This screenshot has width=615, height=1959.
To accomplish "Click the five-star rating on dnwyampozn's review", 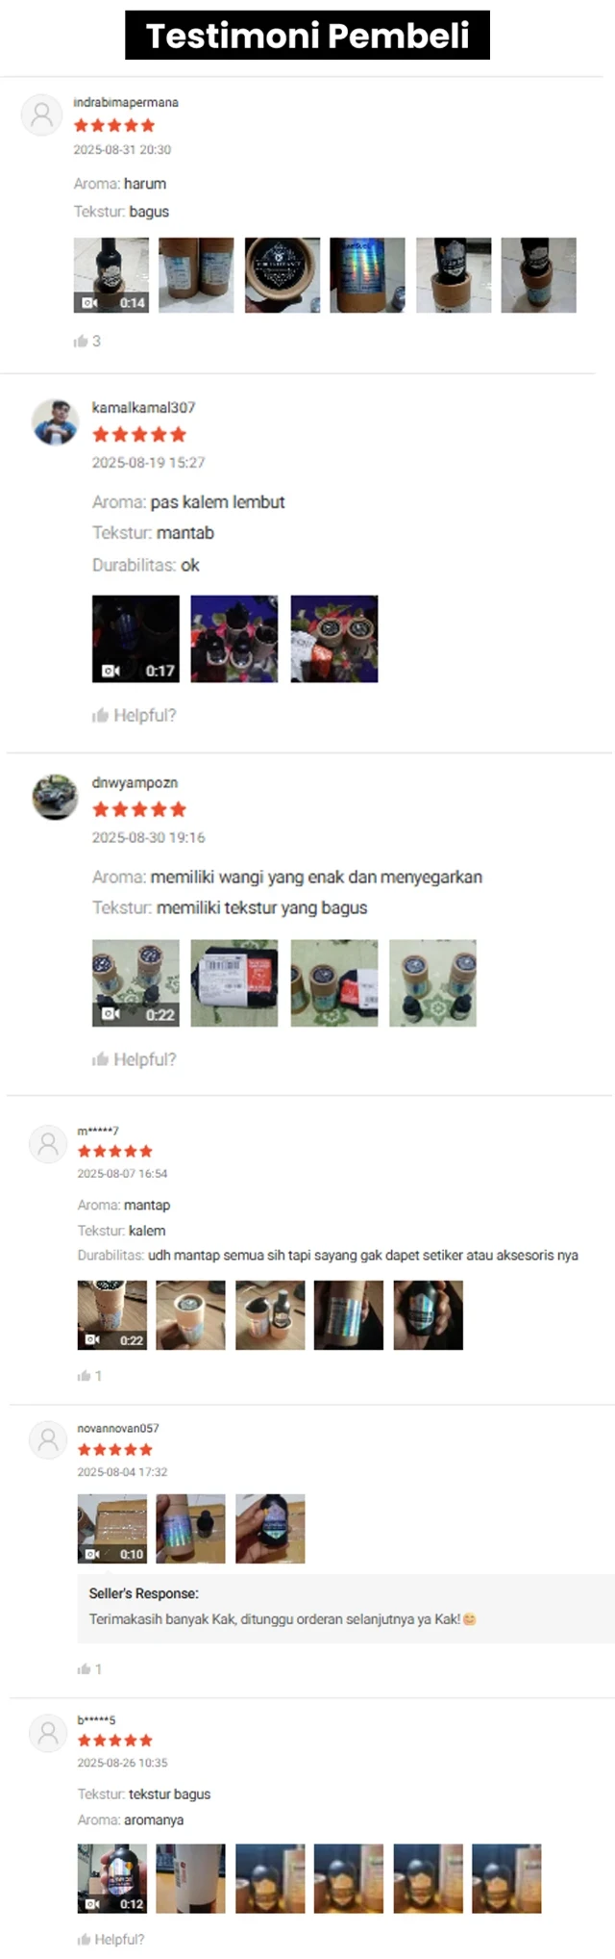I will pyautogui.click(x=139, y=809).
